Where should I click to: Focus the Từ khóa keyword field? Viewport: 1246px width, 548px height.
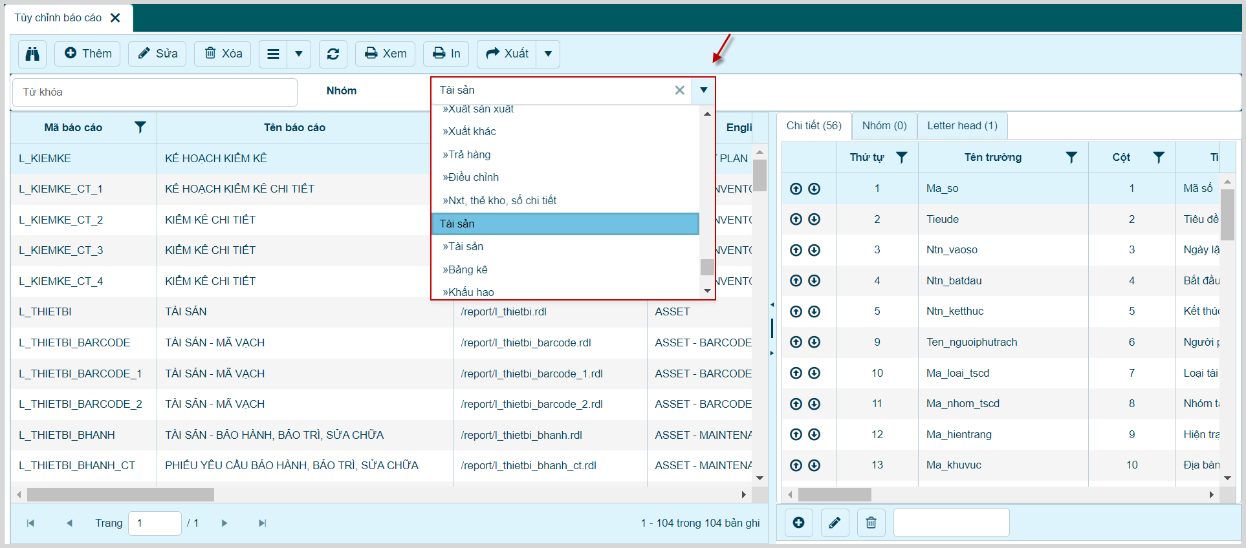[x=155, y=92]
